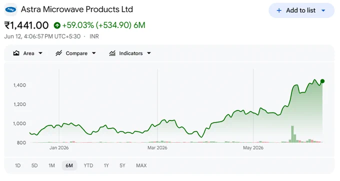This screenshot has height=181, width=340.
Task: Click the 800 y-axis label
Action: [21, 142]
